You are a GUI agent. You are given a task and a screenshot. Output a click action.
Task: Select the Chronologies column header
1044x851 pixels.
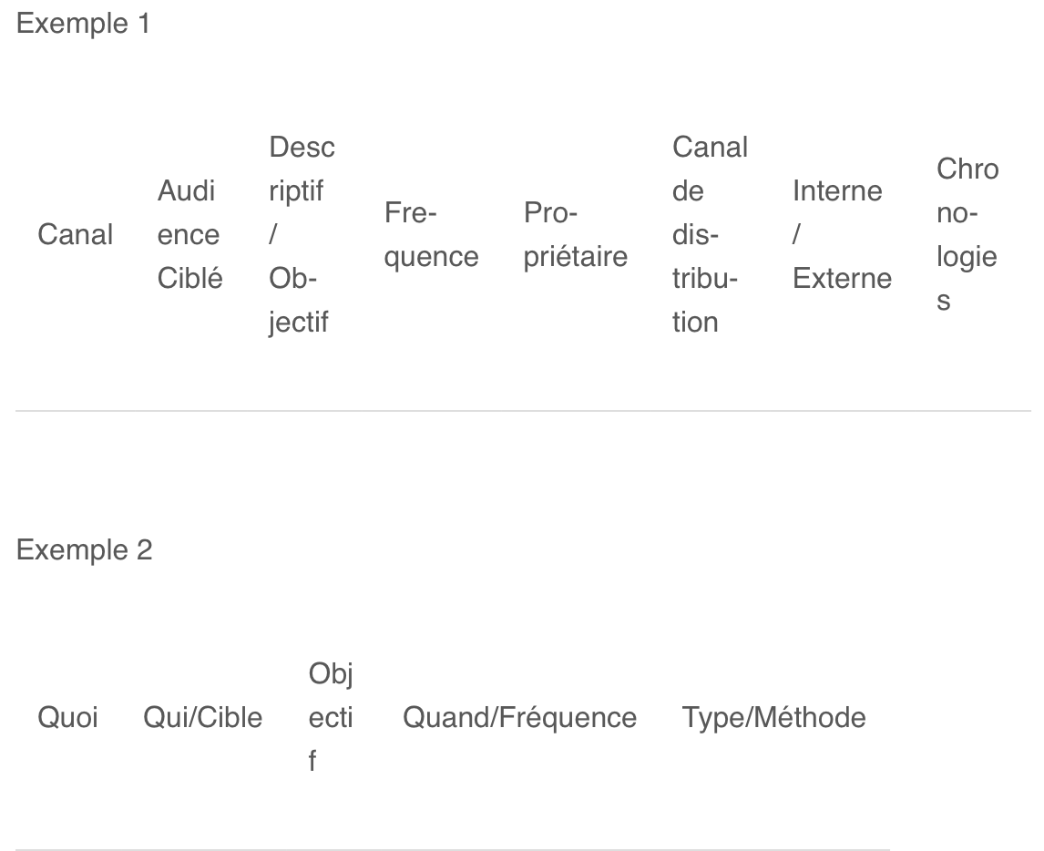pos(967,234)
